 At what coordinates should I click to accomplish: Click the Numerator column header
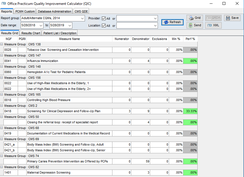[122, 39]
